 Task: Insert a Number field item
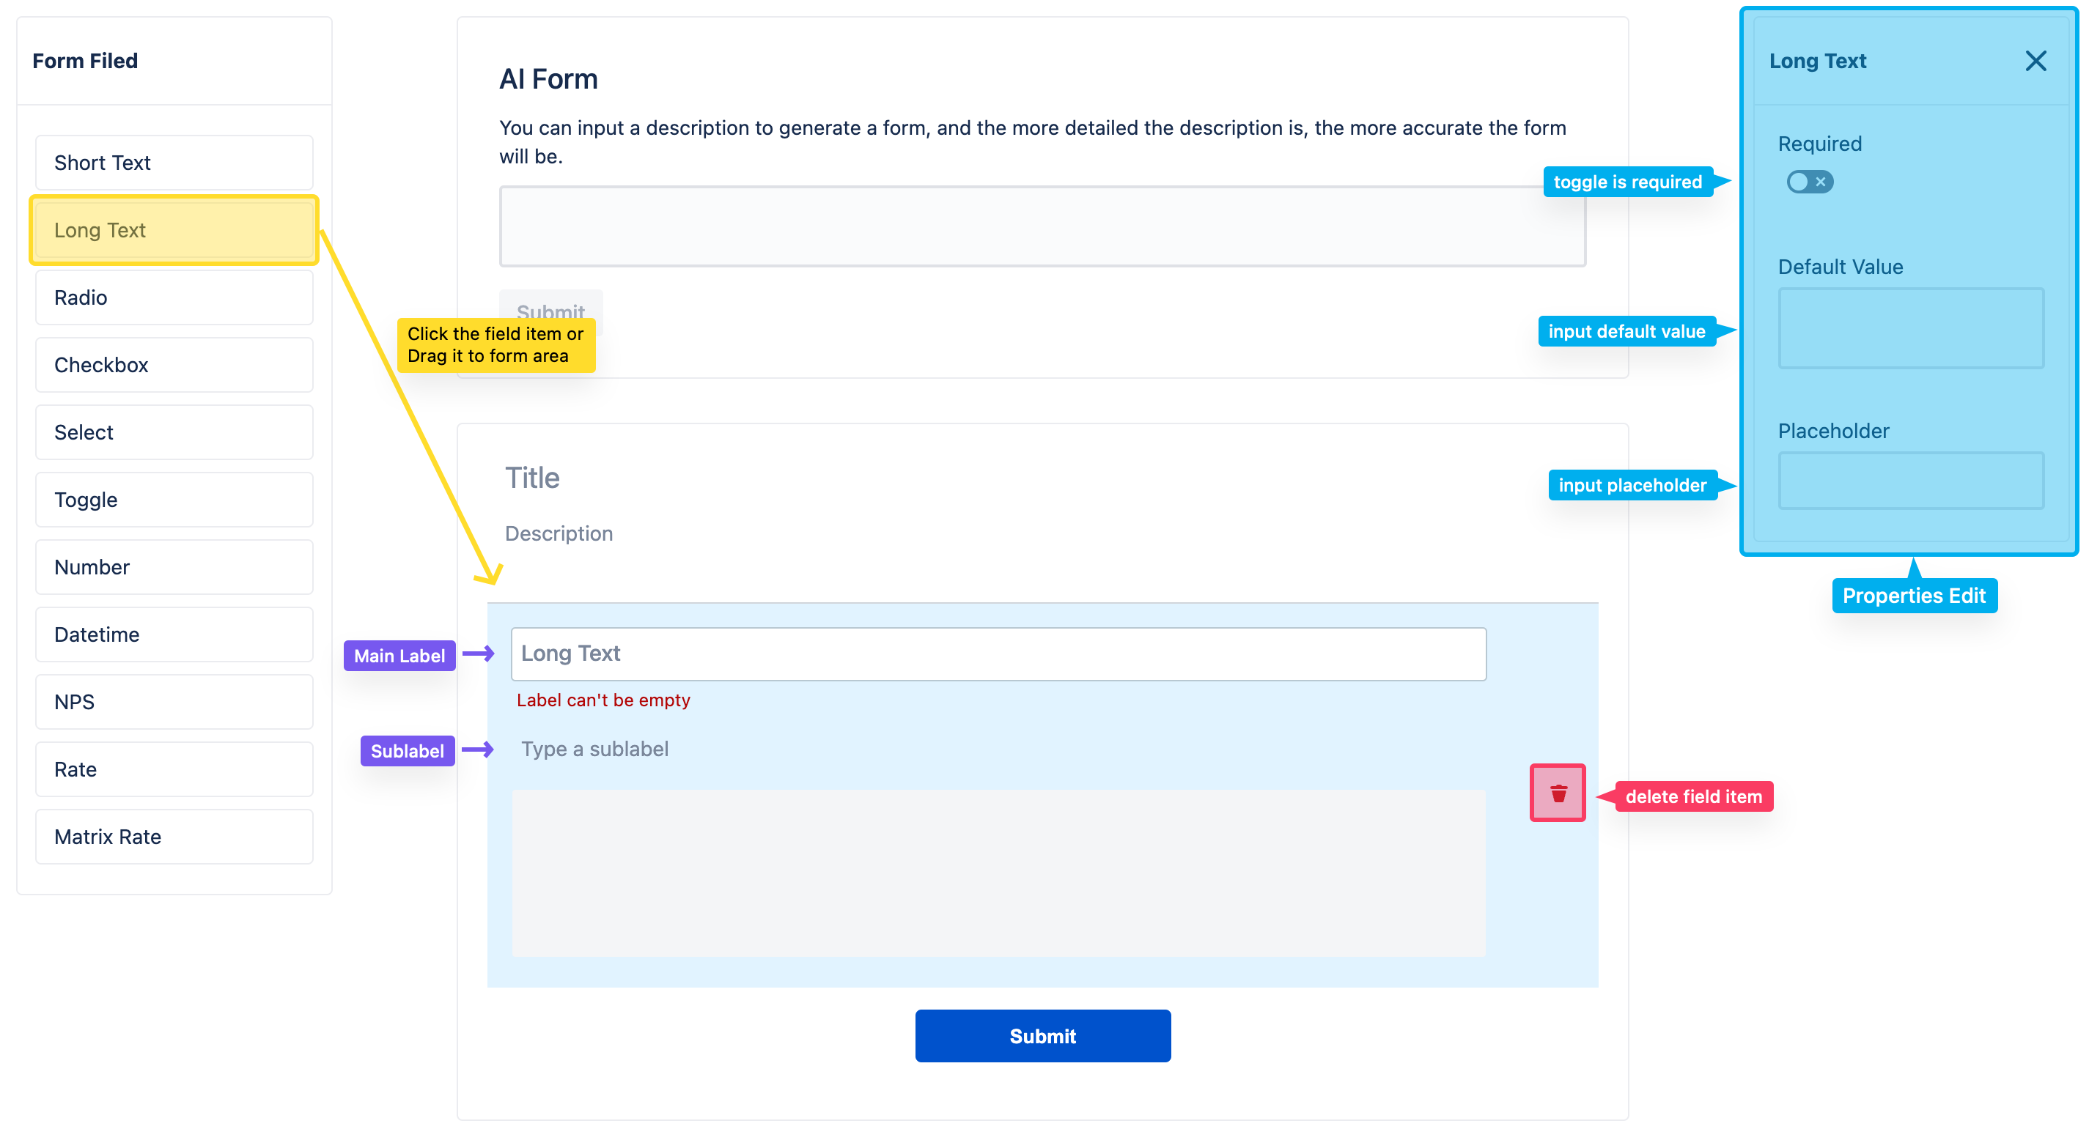click(x=174, y=567)
